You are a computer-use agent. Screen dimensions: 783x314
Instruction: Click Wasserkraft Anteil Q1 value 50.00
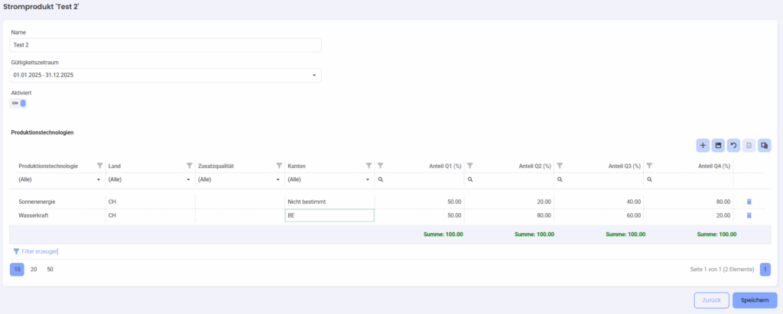(x=454, y=215)
